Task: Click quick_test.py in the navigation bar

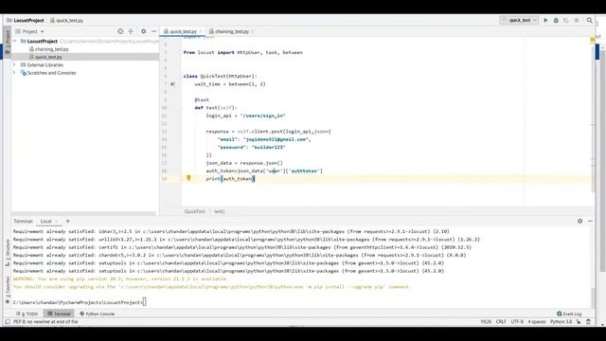Action: tap(66, 20)
